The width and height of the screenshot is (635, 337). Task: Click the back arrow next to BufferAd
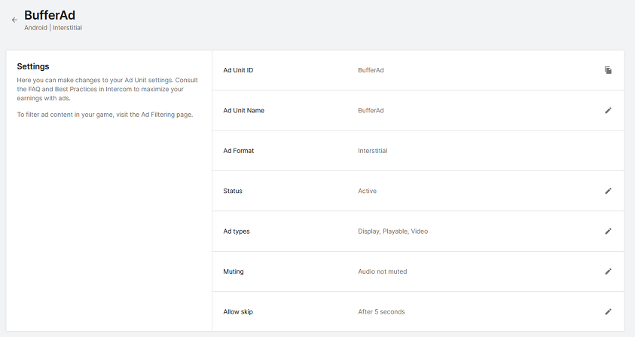point(14,20)
